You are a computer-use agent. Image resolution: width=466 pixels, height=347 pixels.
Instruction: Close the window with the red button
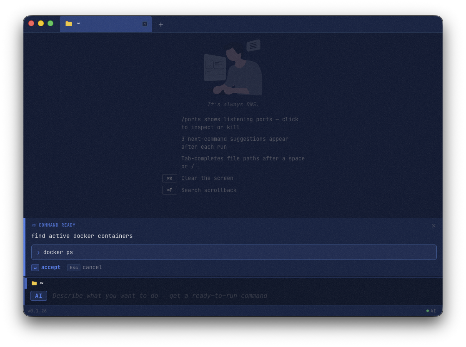[31, 23]
